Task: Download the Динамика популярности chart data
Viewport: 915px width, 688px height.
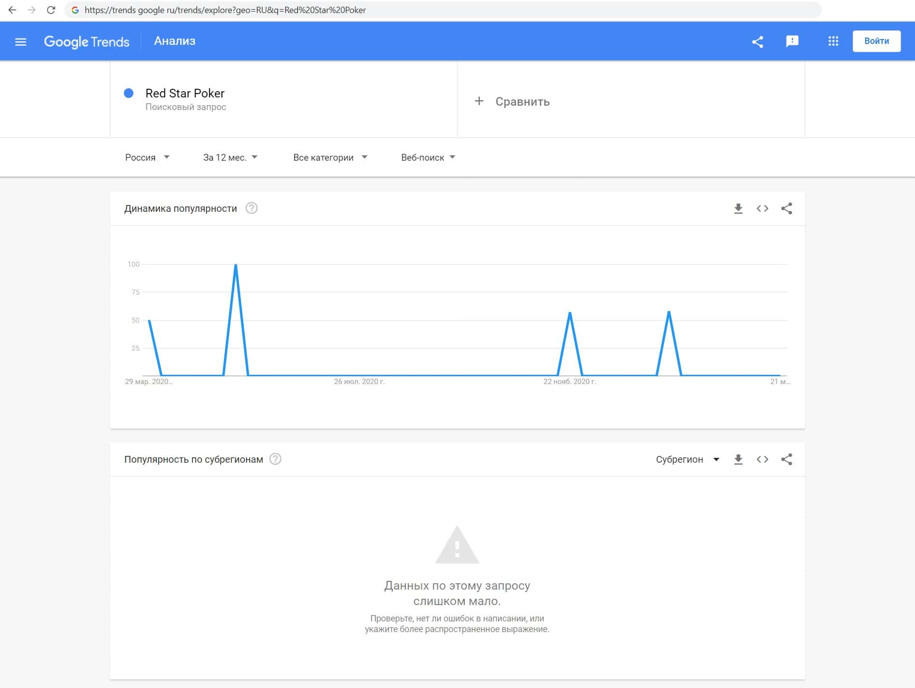Action: [738, 208]
